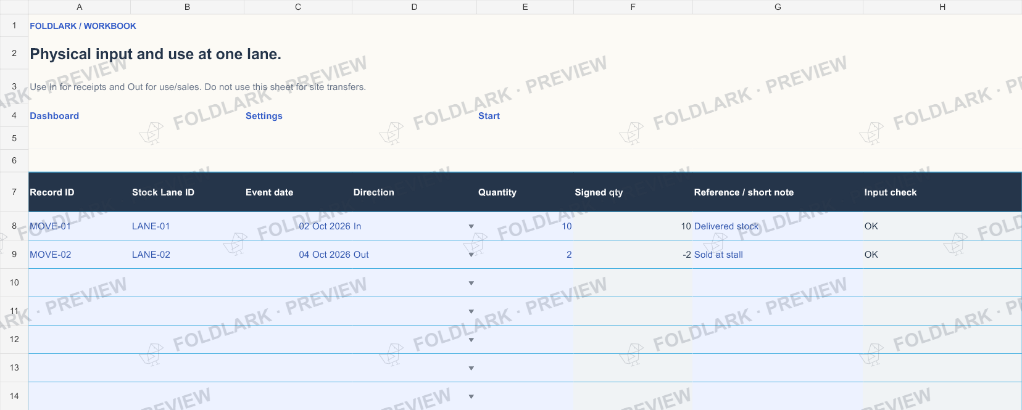Select the MOVE-01 record cell

80,226
